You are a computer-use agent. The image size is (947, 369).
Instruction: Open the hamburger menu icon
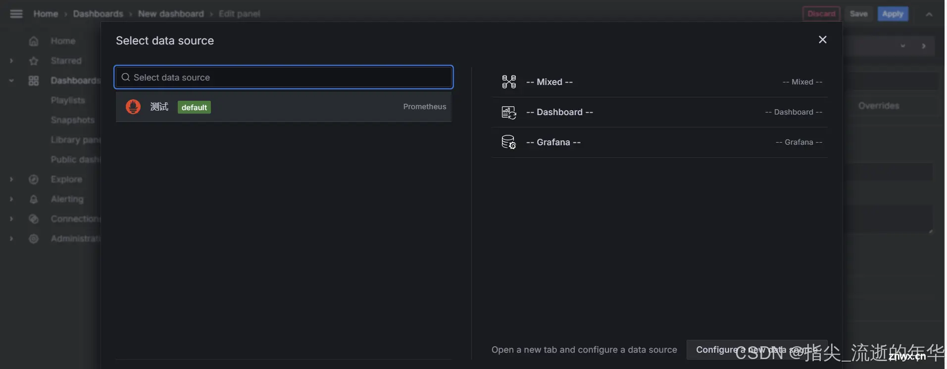[x=16, y=14]
